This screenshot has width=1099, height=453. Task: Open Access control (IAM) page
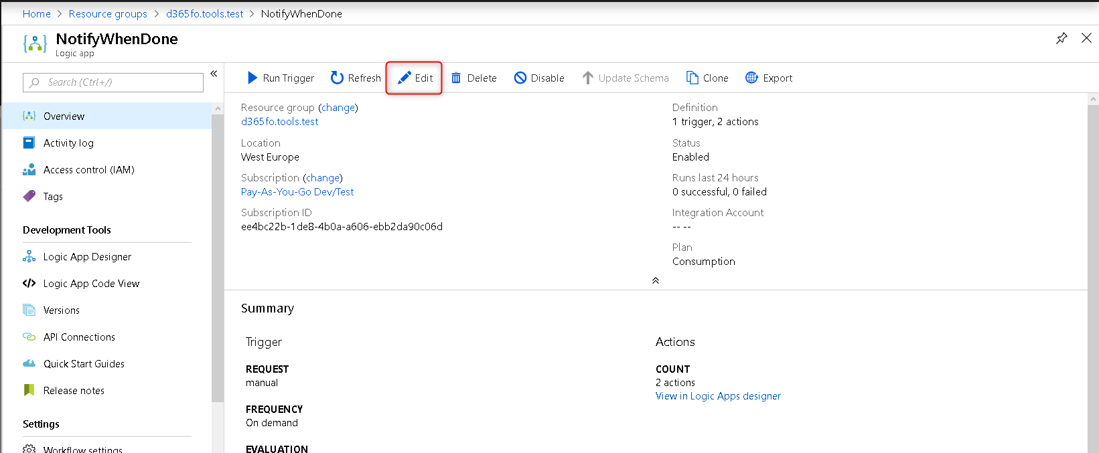click(x=88, y=170)
